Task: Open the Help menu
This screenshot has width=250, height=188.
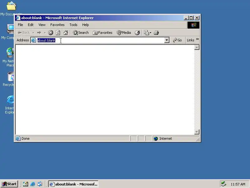Action: coord(85,25)
